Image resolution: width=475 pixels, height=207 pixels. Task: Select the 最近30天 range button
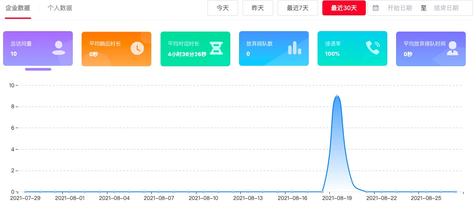tap(344, 8)
